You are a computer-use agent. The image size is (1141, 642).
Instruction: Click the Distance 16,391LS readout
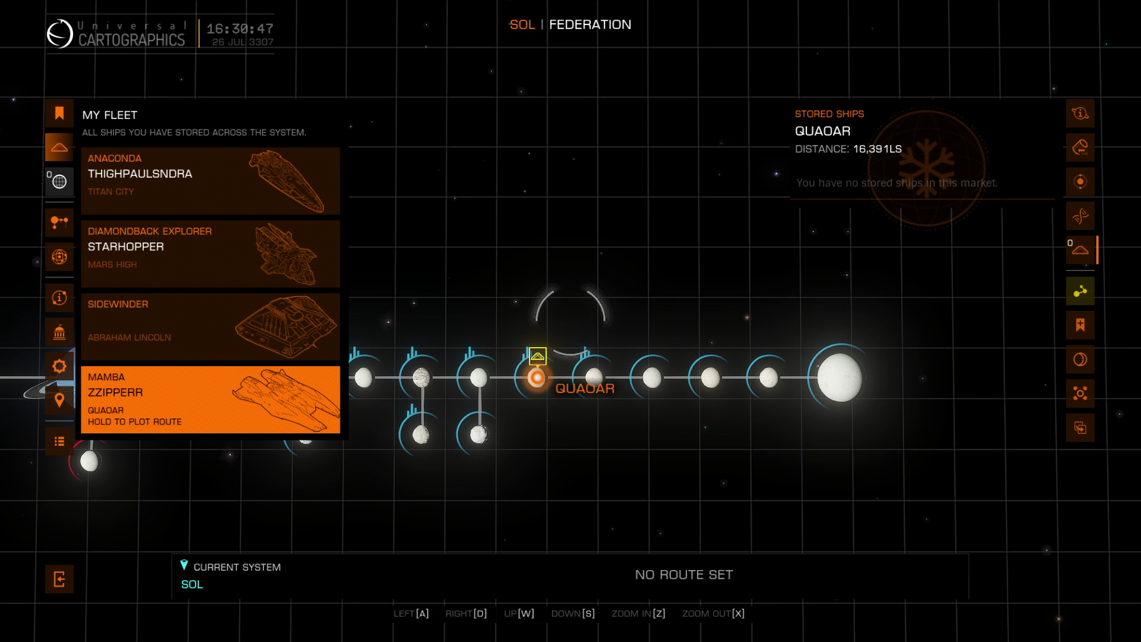pyautogui.click(x=848, y=149)
